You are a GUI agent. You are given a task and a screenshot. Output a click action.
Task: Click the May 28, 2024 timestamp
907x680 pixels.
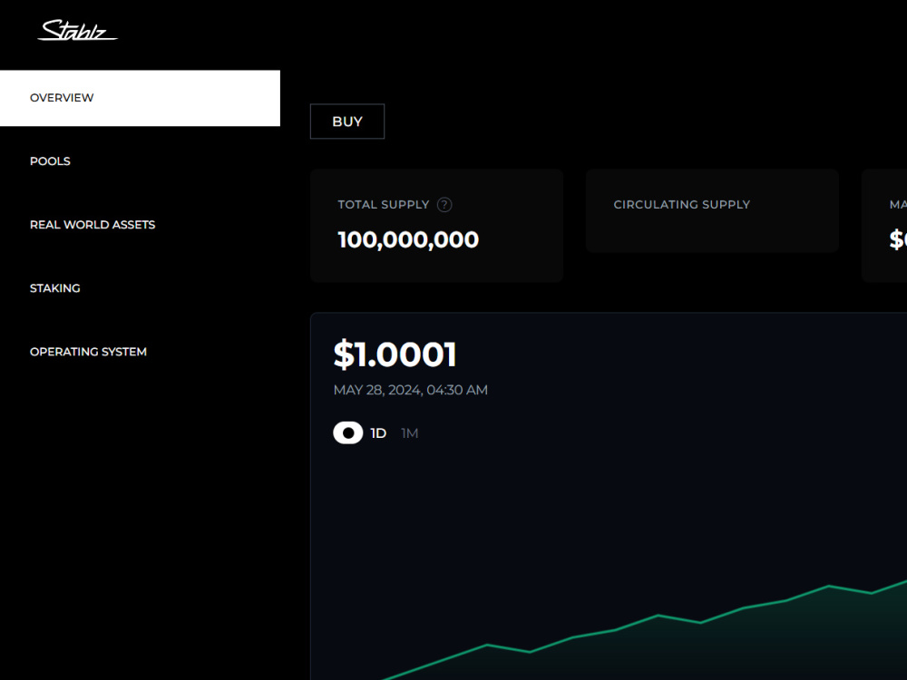[411, 390]
